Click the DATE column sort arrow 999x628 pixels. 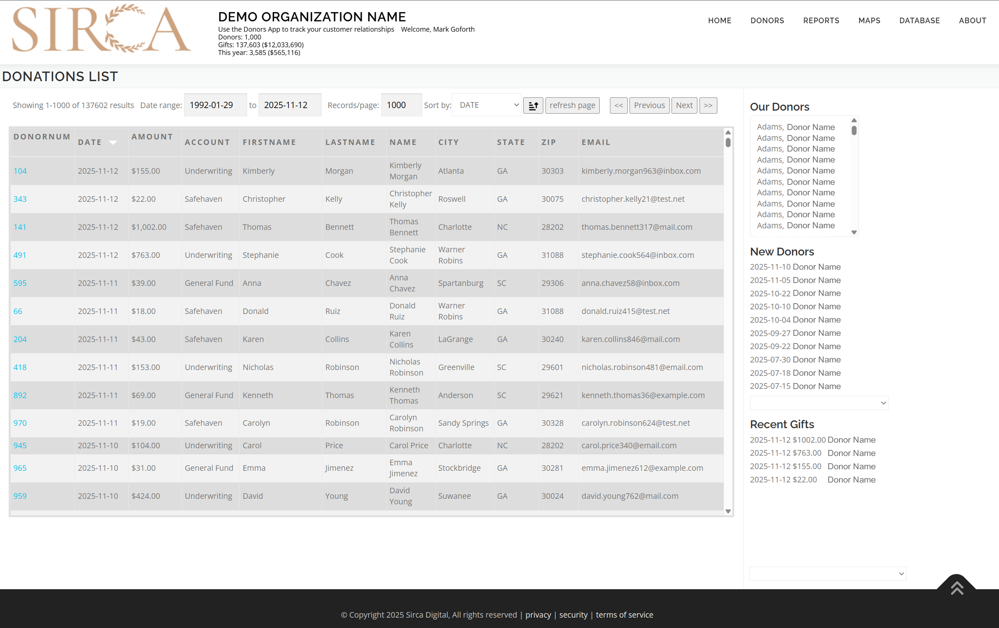pos(113,142)
